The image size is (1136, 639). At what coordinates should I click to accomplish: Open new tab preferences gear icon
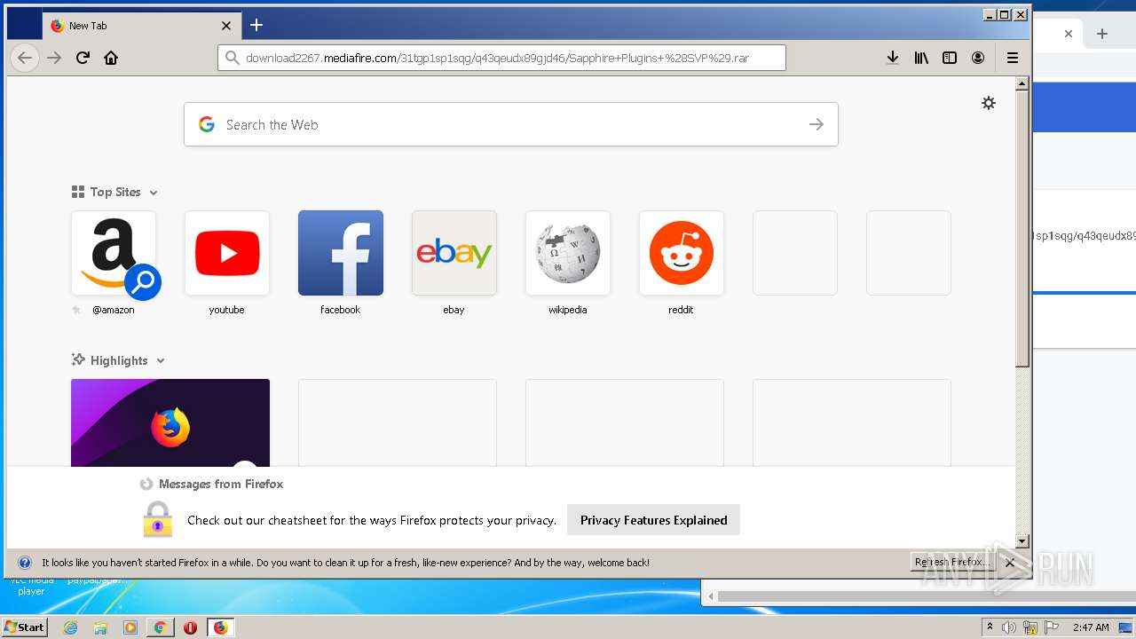coord(989,103)
